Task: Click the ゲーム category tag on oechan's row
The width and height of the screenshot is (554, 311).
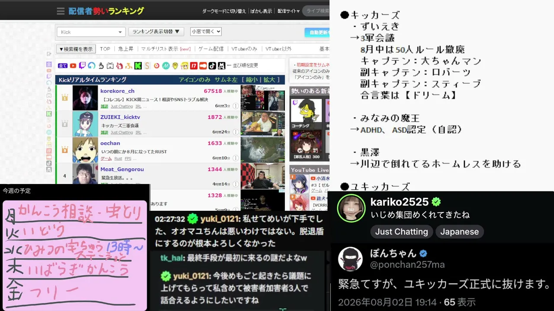Action: tap(106, 159)
